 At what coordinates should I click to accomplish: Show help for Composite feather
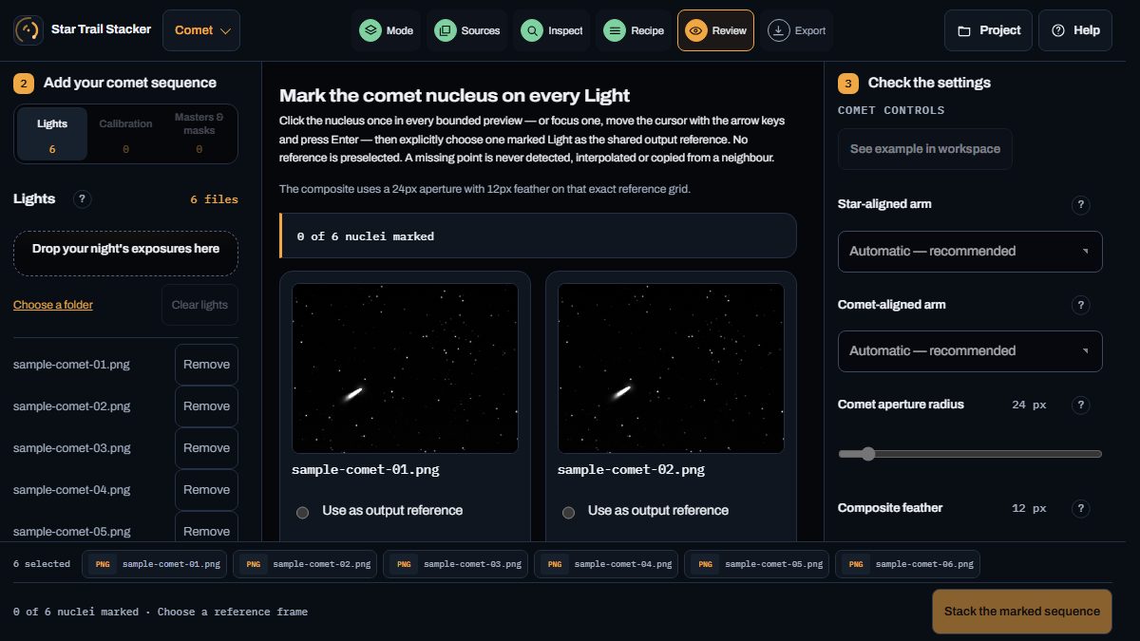click(x=1080, y=509)
